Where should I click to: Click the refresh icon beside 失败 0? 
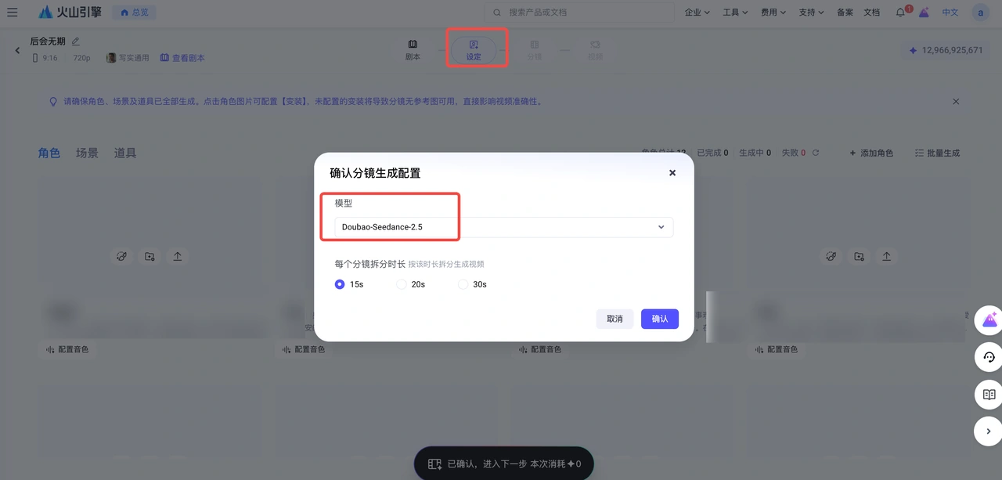[x=816, y=153]
